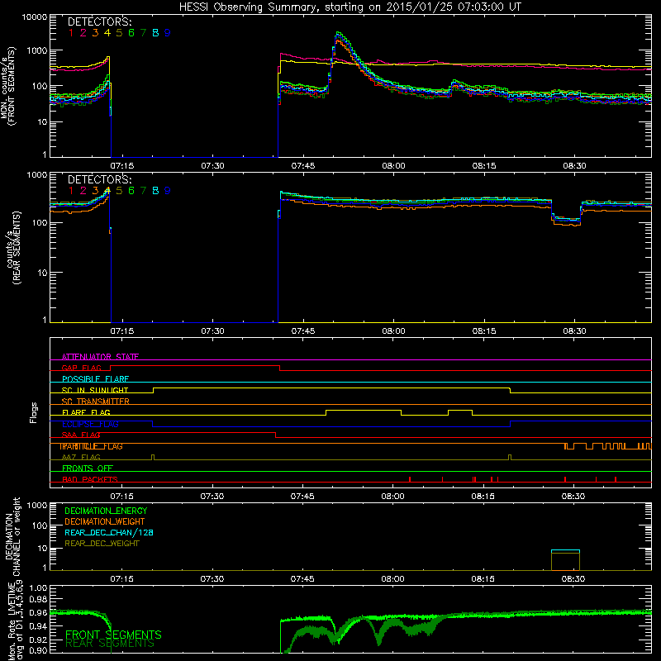Image resolution: width=661 pixels, height=661 pixels.
Task: Click the SC_TRANSMITTER flag label
Action: tap(96, 401)
